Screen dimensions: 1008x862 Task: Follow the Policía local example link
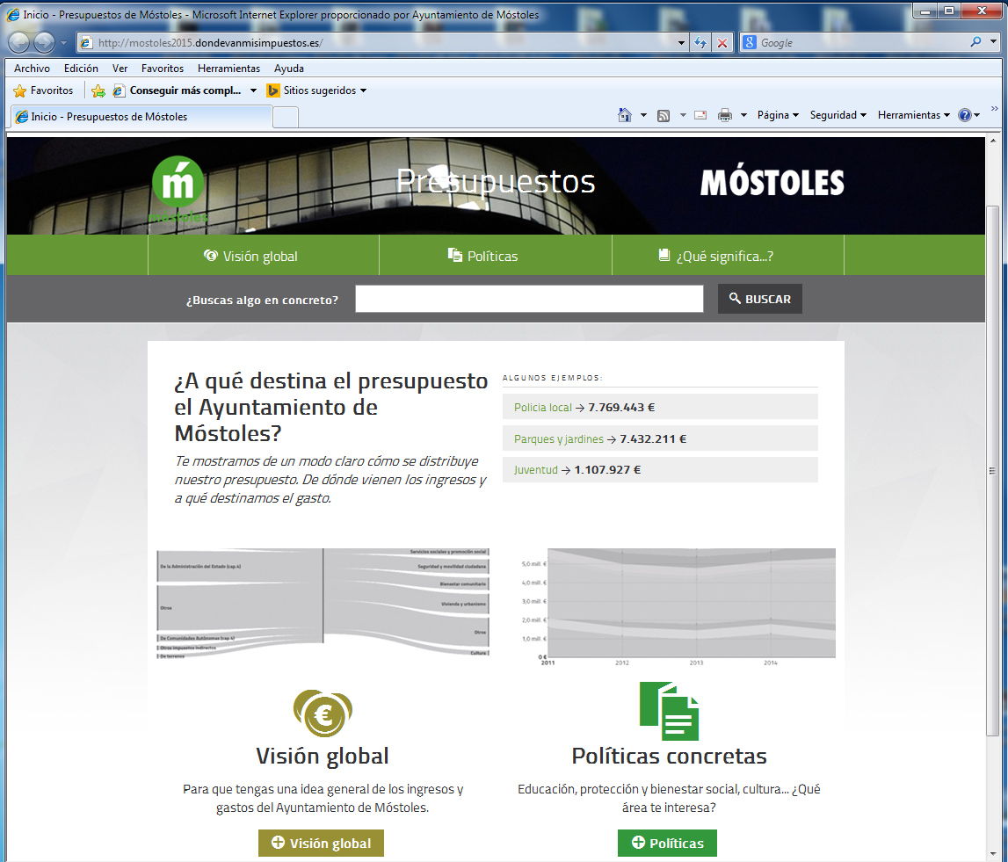[x=542, y=407]
